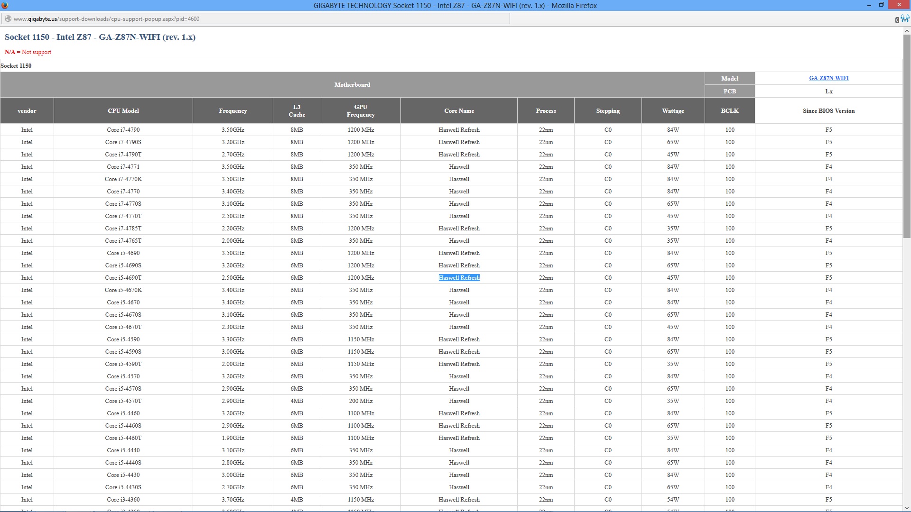Click the 'Frequency' column header
Viewport: 911px width, 512px height.
tap(233, 111)
